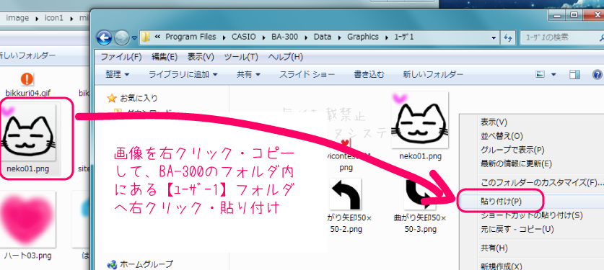Open the 表示(V) menu in the menu bar
604x270 pixels.
pos(201,57)
